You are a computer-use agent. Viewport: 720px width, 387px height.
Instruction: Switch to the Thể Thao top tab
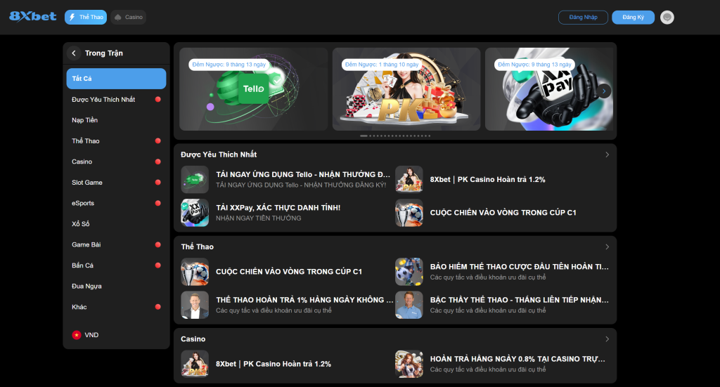tap(86, 18)
